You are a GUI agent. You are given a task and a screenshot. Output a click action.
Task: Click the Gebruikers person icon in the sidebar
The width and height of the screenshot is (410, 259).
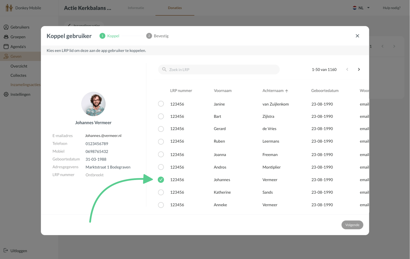coord(6,27)
